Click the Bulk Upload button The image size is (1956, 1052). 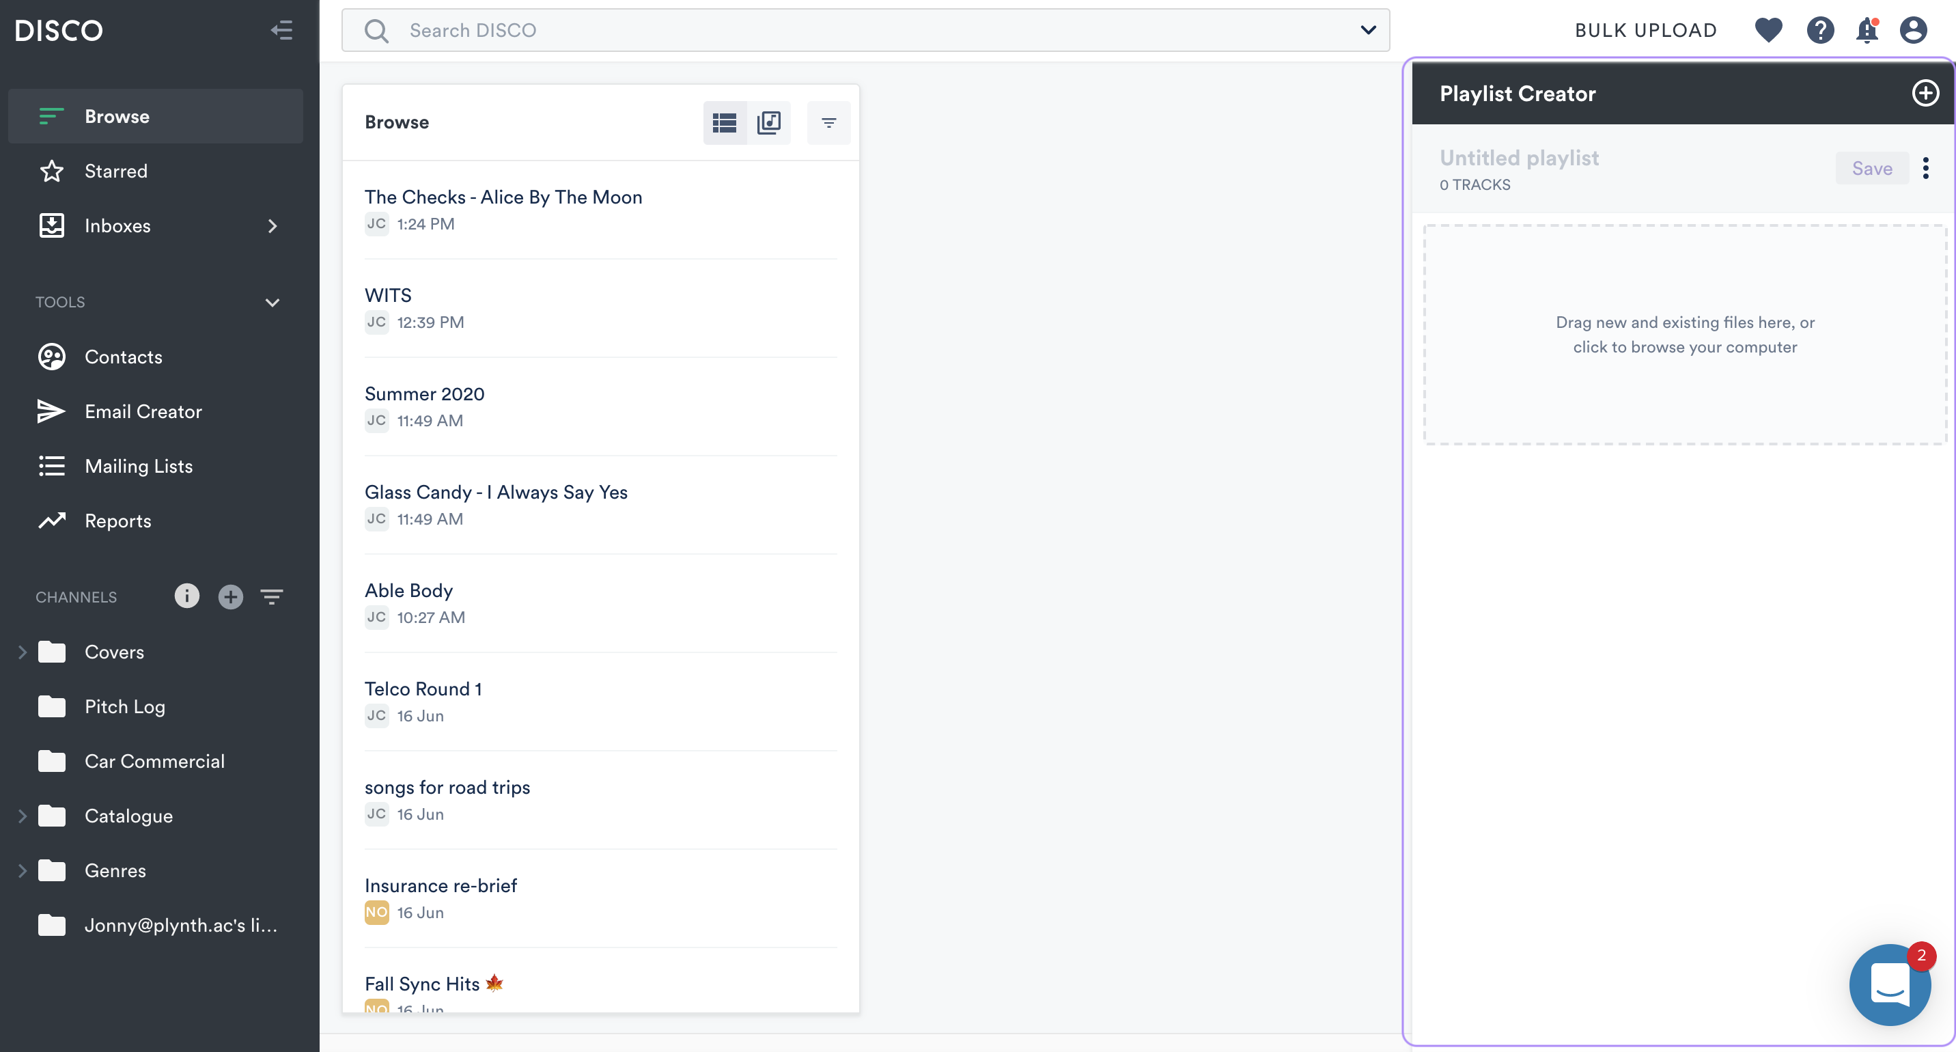[x=1645, y=30]
